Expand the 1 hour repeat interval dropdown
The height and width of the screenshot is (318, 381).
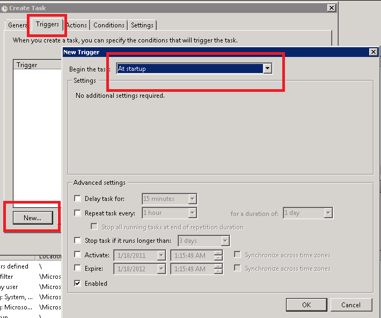pos(193,213)
